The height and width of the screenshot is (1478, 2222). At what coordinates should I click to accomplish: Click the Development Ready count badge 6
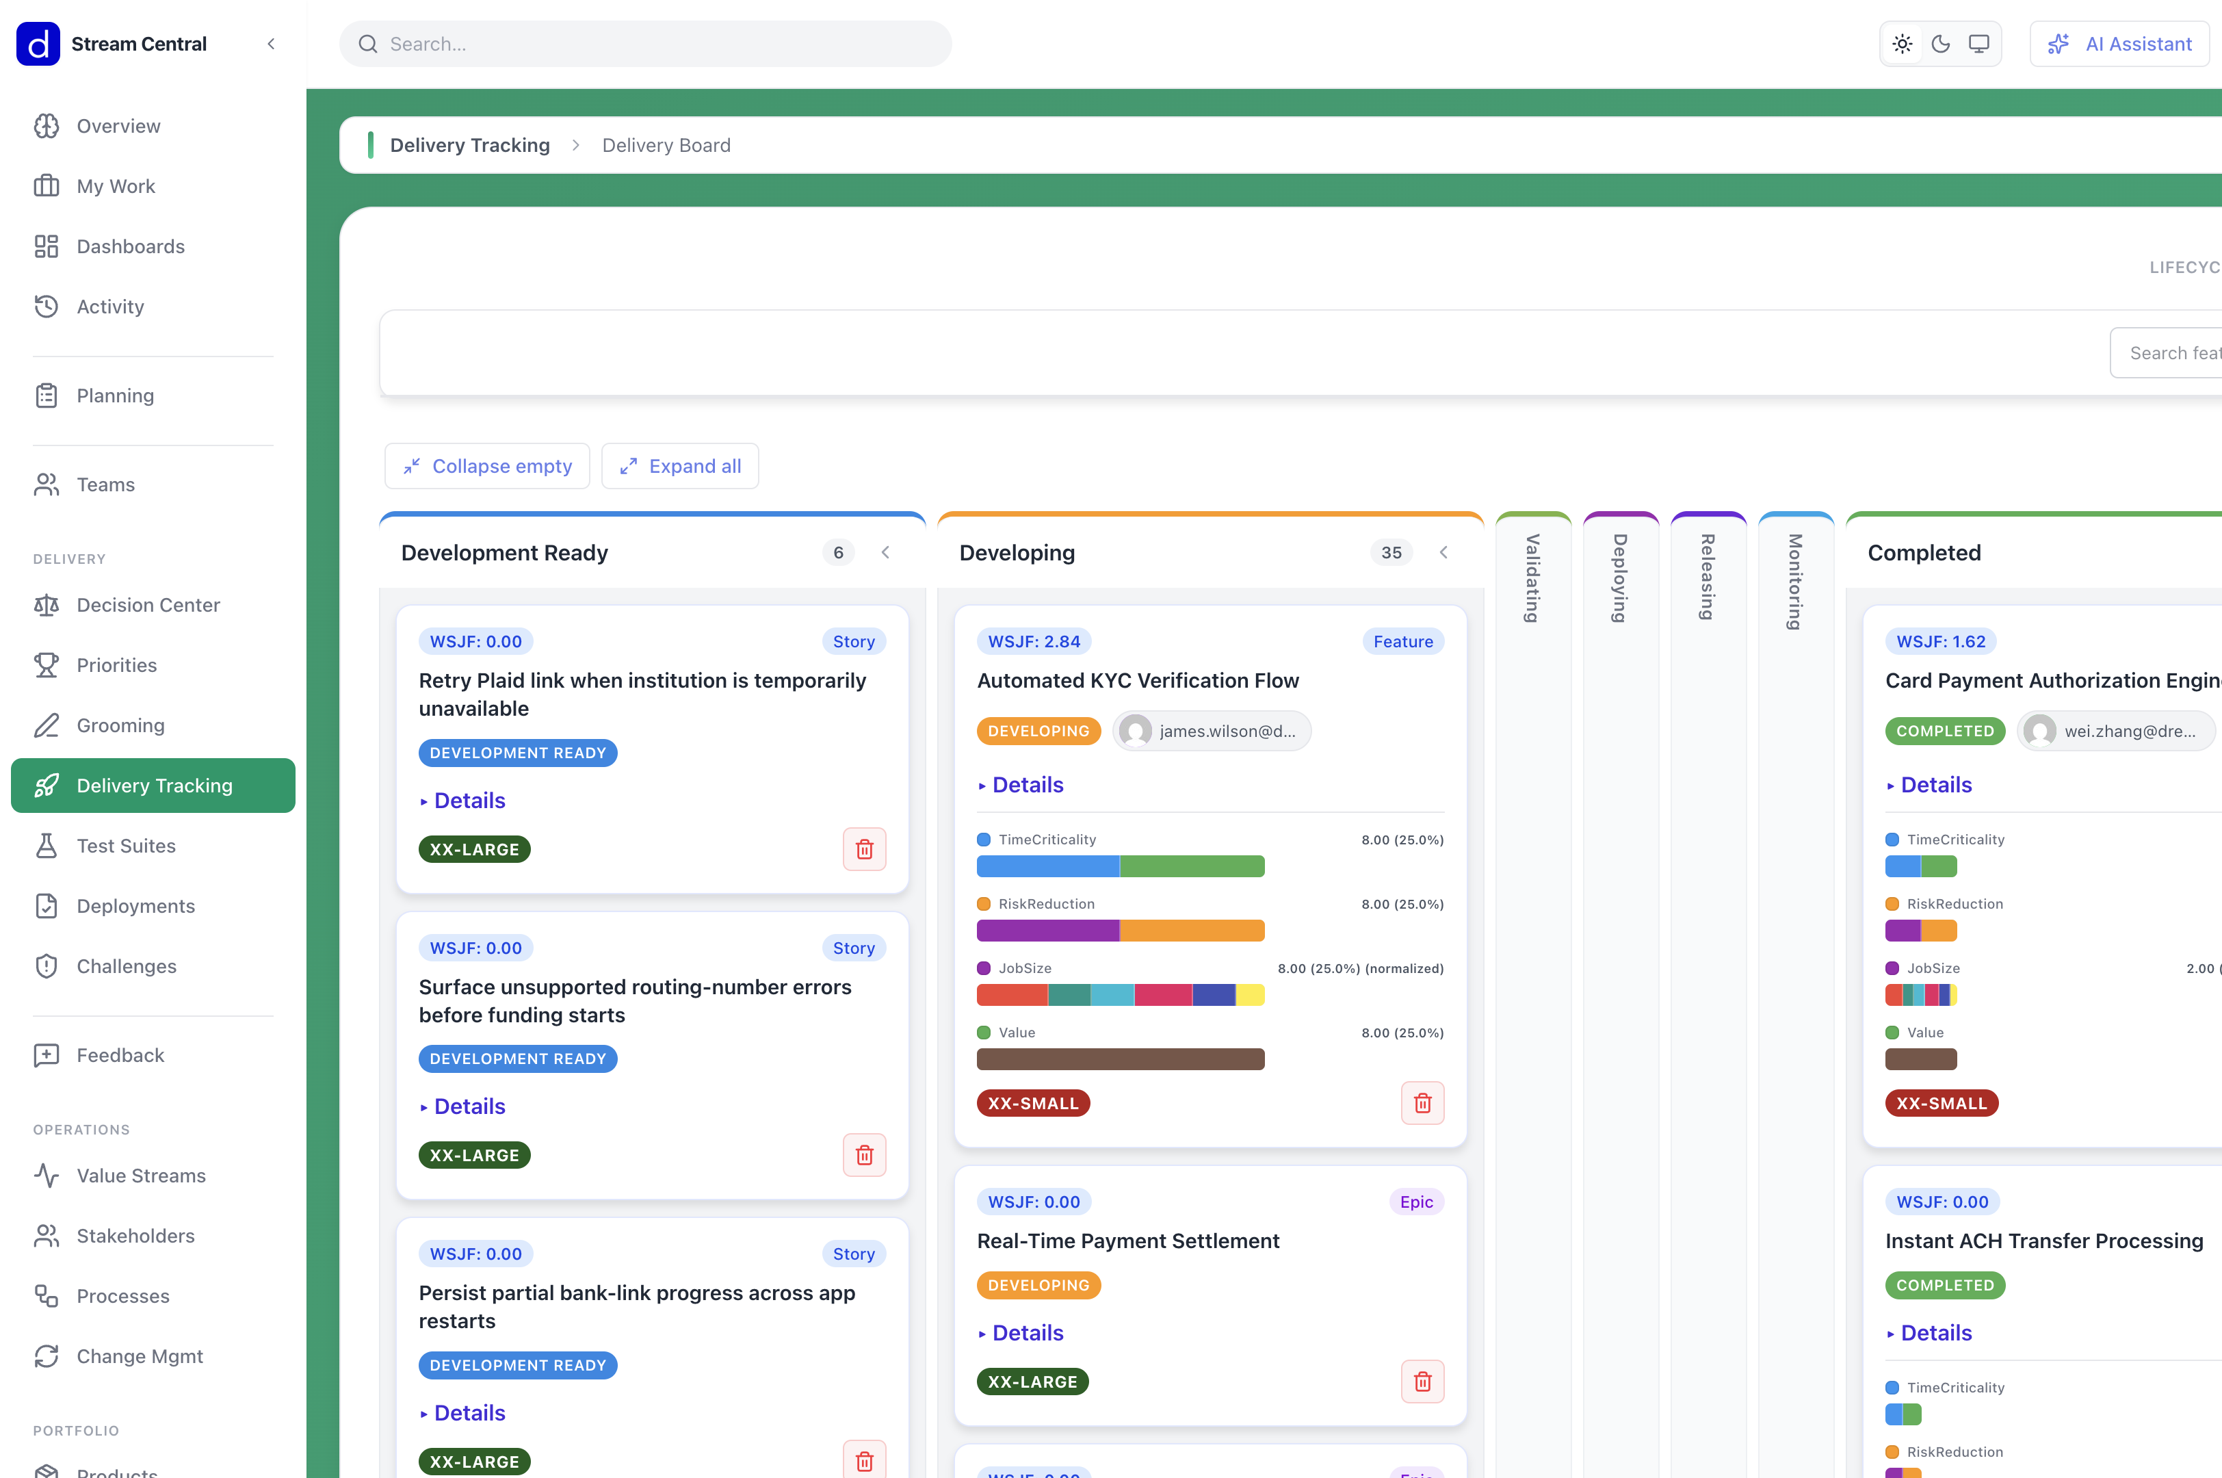[839, 554]
